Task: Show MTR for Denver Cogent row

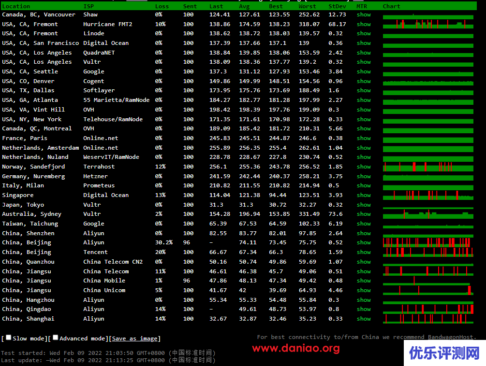Action: click(x=364, y=81)
